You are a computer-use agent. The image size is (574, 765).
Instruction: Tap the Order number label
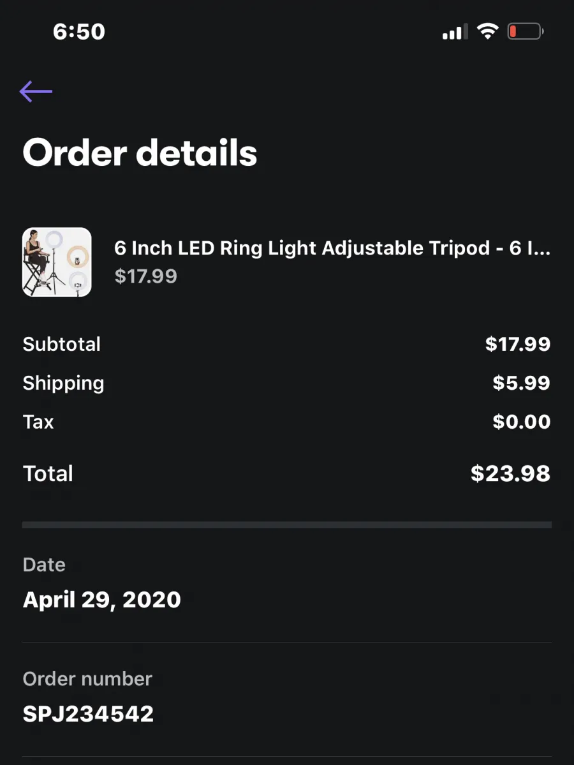87,679
